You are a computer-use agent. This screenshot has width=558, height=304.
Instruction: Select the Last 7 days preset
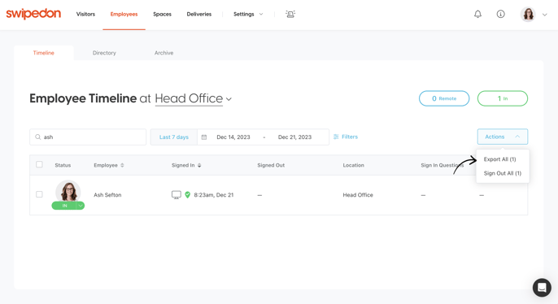coord(174,137)
